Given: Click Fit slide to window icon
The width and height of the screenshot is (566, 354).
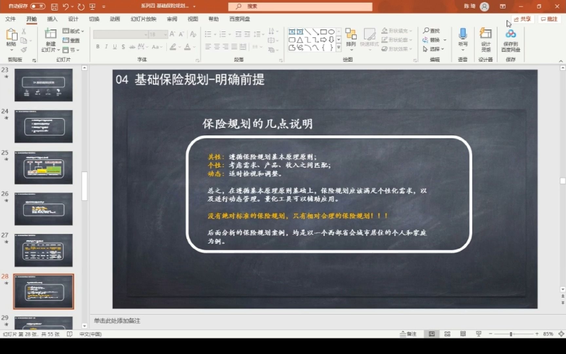Looking at the screenshot, I should [x=561, y=334].
